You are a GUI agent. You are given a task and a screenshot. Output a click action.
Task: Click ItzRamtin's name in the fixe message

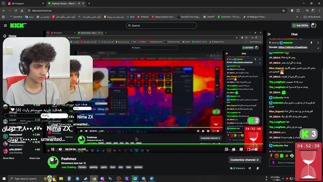[x=278, y=146]
